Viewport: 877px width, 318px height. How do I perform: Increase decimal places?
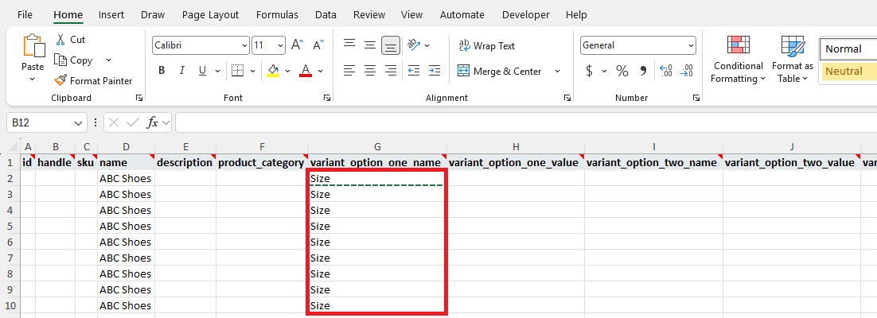665,71
